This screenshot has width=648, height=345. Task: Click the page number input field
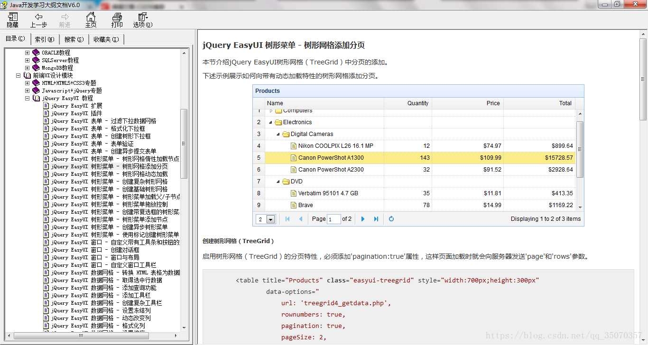point(334,219)
